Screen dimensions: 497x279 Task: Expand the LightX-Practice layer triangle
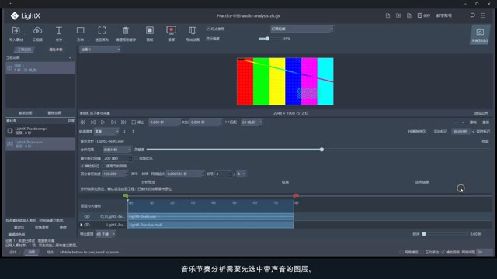point(82,225)
